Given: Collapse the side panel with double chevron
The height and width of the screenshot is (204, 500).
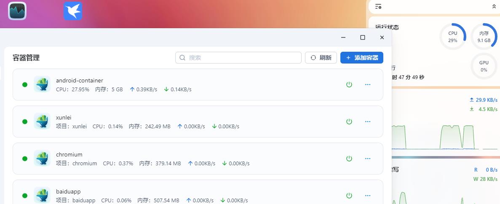Looking at the screenshot, I should (x=494, y=6).
